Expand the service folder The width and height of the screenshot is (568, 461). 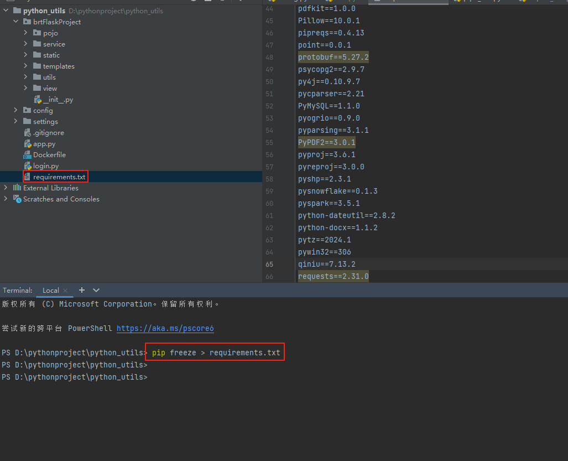tap(24, 44)
